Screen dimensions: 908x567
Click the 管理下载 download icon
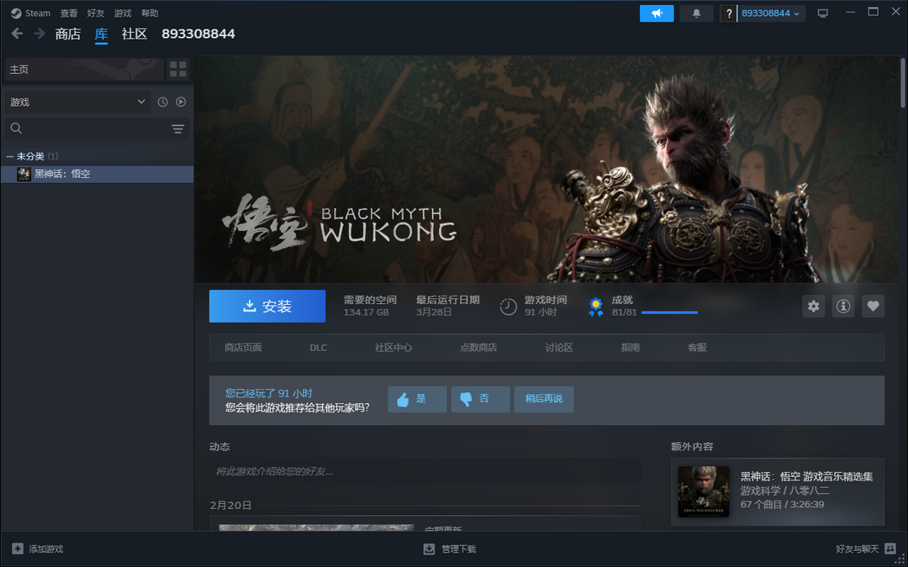(429, 549)
